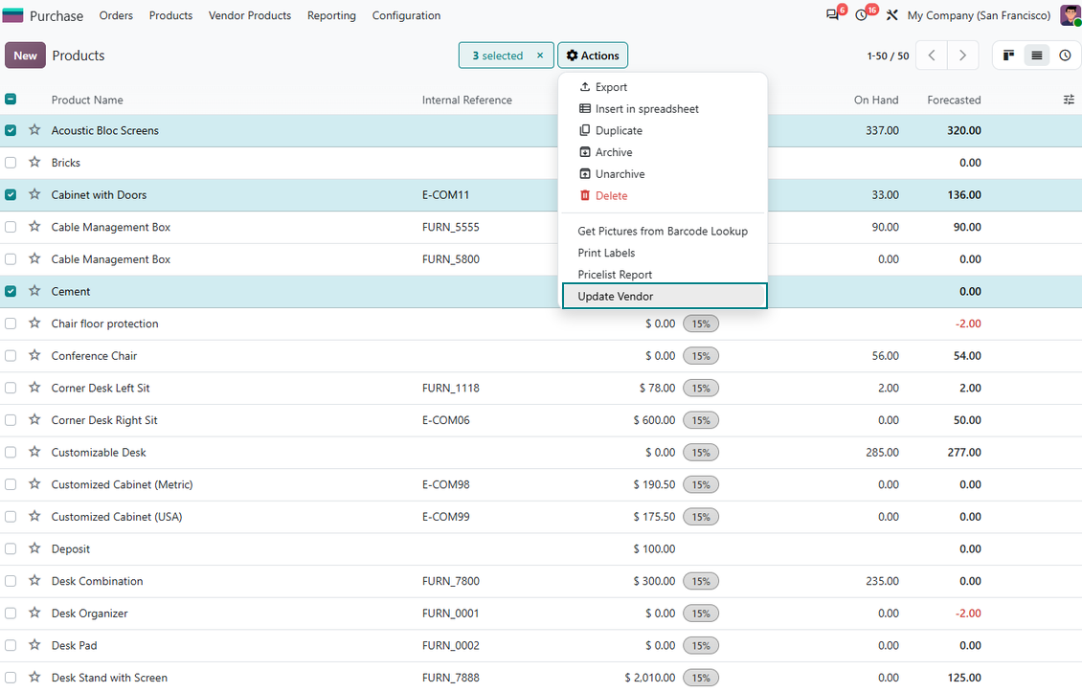The image size is (1082, 692).
Task: Open the activities clock icon
Action: pyautogui.click(x=861, y=15)
